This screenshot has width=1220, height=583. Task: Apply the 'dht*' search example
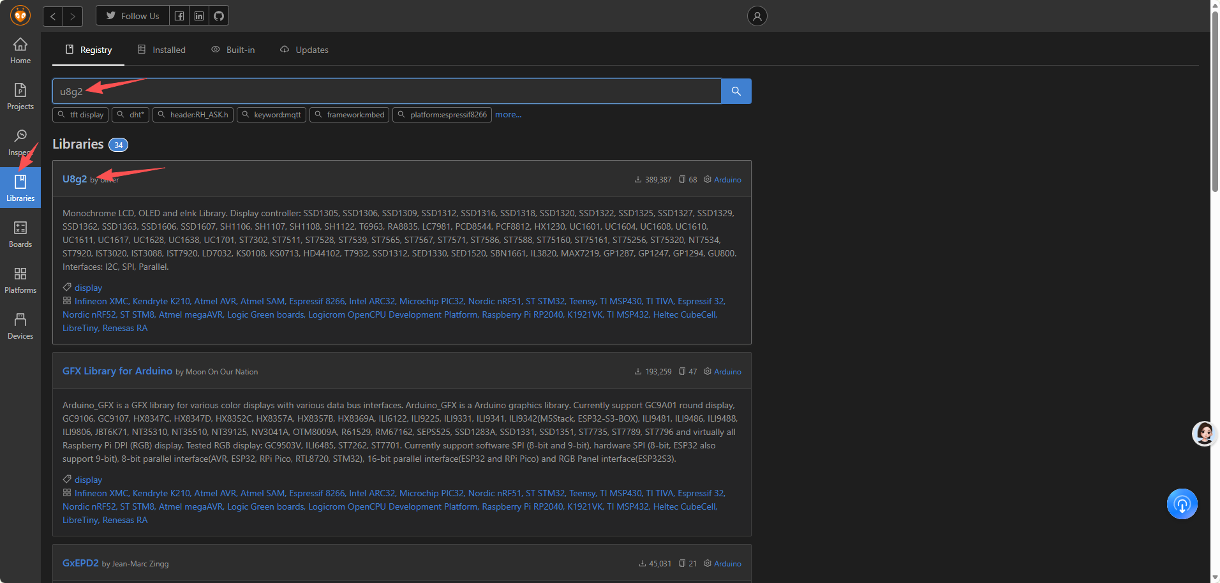pos(130,115)
